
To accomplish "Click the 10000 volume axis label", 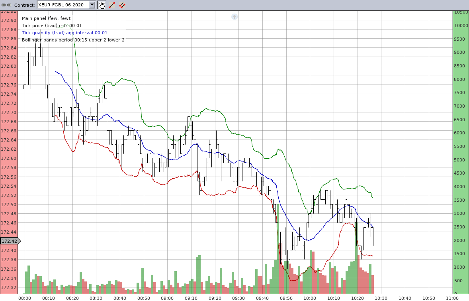I will [x=461, y=26].
